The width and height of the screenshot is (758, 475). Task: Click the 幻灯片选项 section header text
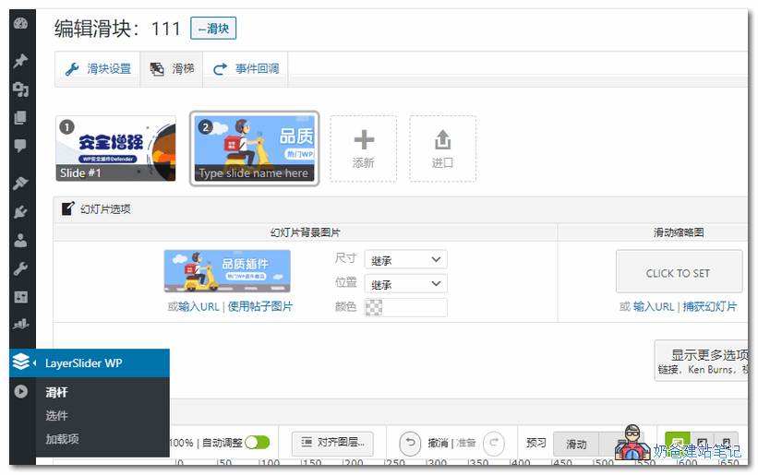coord(105,209)
